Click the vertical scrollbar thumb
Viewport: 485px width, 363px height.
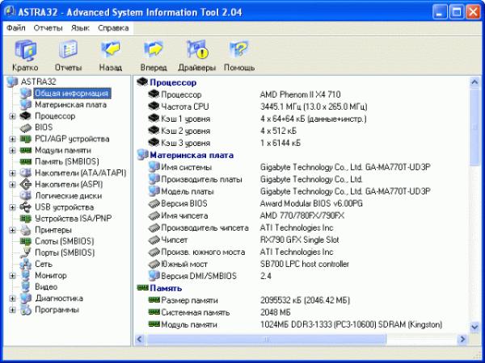474,127
